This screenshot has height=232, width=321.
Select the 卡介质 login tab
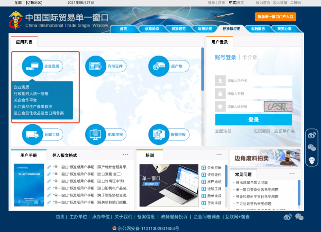pos(250,57)
